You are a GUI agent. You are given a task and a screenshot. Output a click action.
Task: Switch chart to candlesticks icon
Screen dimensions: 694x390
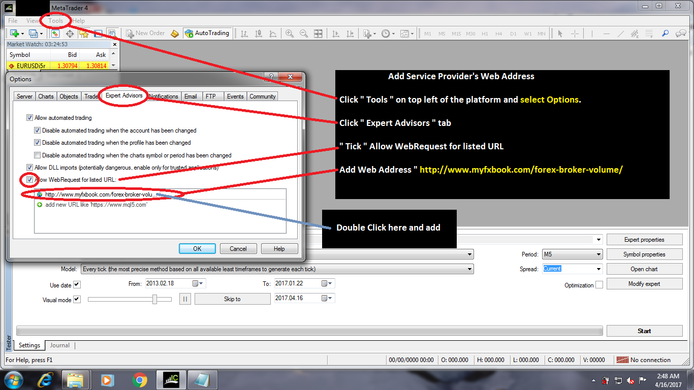point(259,34)
